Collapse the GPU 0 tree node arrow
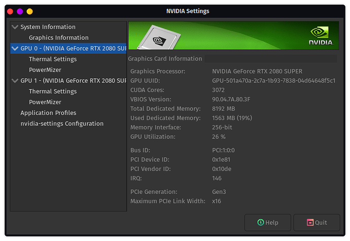The height and width of the screenshot is (241, 350). pos(15,49)
